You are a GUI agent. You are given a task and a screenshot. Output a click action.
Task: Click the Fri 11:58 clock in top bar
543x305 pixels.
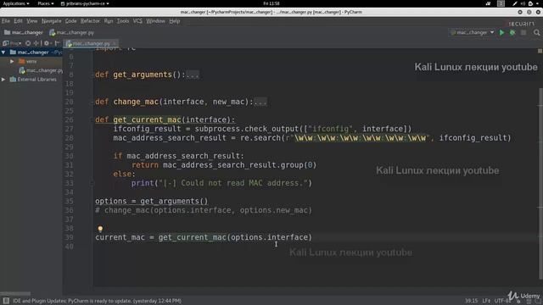(271, 3)
